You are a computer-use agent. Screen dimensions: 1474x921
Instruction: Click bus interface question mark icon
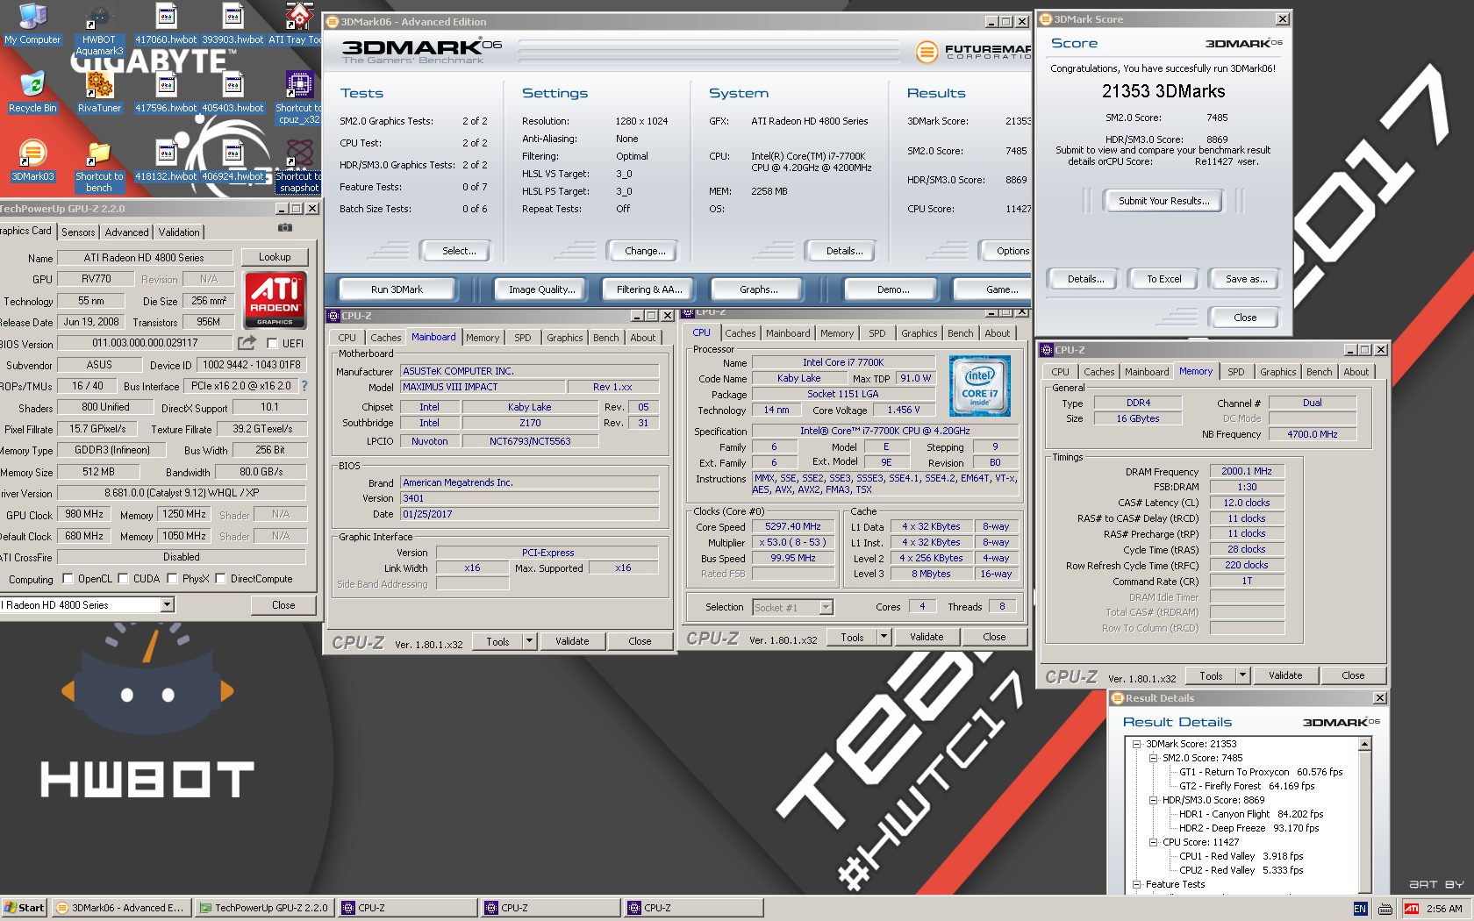(304, 386)
